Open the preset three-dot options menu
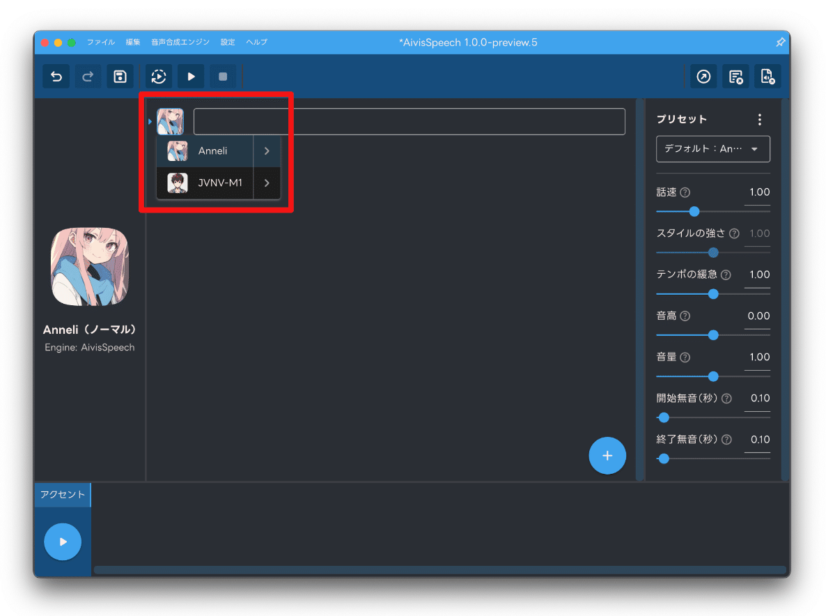Screen dimensions: 826x616 [x=760, y=120]
